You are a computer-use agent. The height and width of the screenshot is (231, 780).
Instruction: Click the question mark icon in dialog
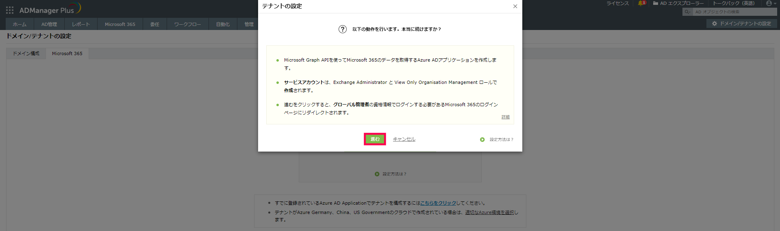point(343,29)
